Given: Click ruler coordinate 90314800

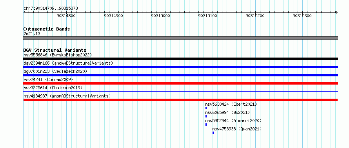Looking at the screenshot, I should point(66,16).
